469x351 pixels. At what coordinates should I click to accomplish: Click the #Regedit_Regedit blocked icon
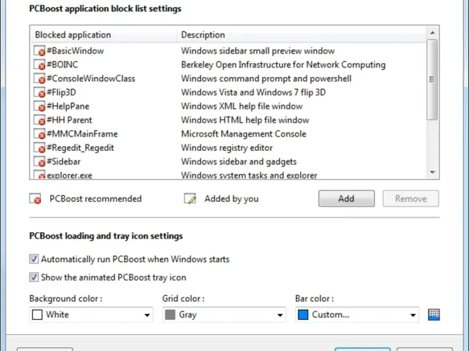[39, 149]
